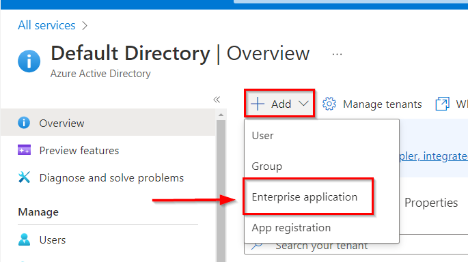
Task: Click the Preview features sparkle icon
Action: pyautogui.click(x=24, y=149)
